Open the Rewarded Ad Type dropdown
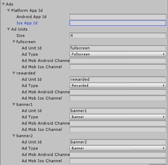The image size is (168, 165). point(118,86)
